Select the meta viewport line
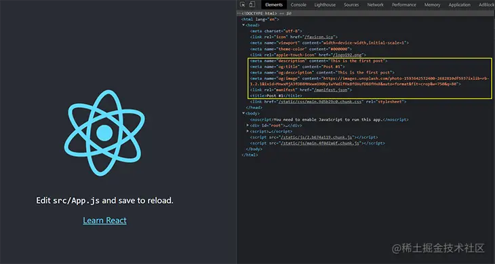The image size is (495, 264). click(330, 43)
